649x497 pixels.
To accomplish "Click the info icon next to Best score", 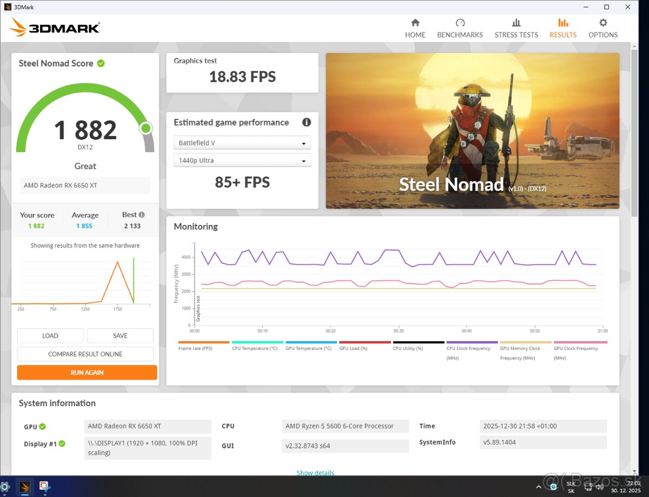I will pos(142,214).
